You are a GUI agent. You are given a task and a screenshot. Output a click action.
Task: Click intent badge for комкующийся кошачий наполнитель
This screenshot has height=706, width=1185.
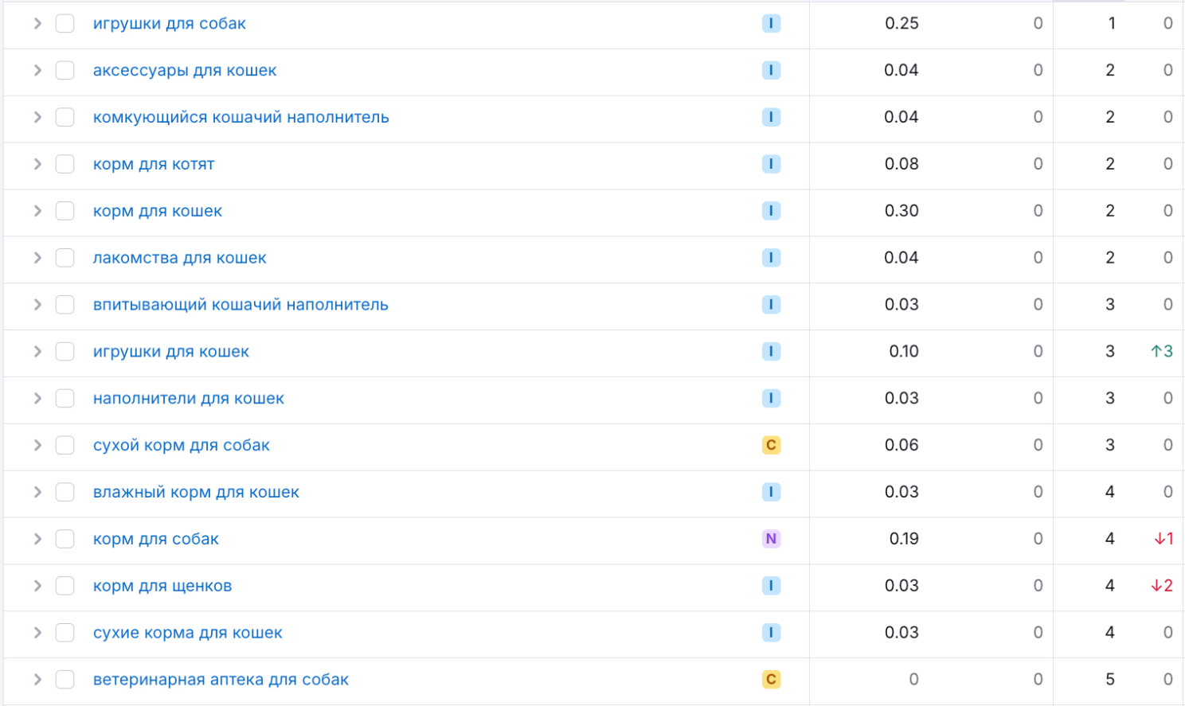coord(771,118)
